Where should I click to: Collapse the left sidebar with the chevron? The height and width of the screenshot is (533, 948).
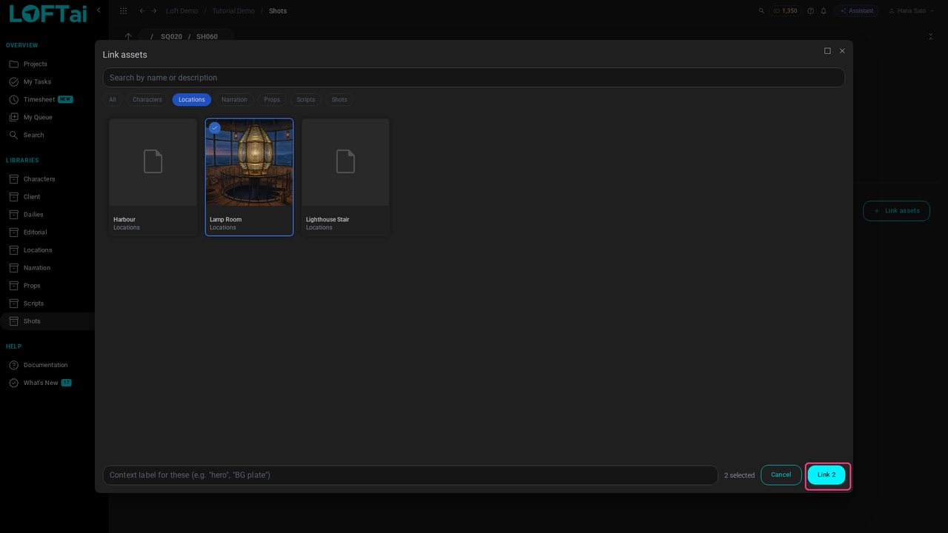pos(99,10)
